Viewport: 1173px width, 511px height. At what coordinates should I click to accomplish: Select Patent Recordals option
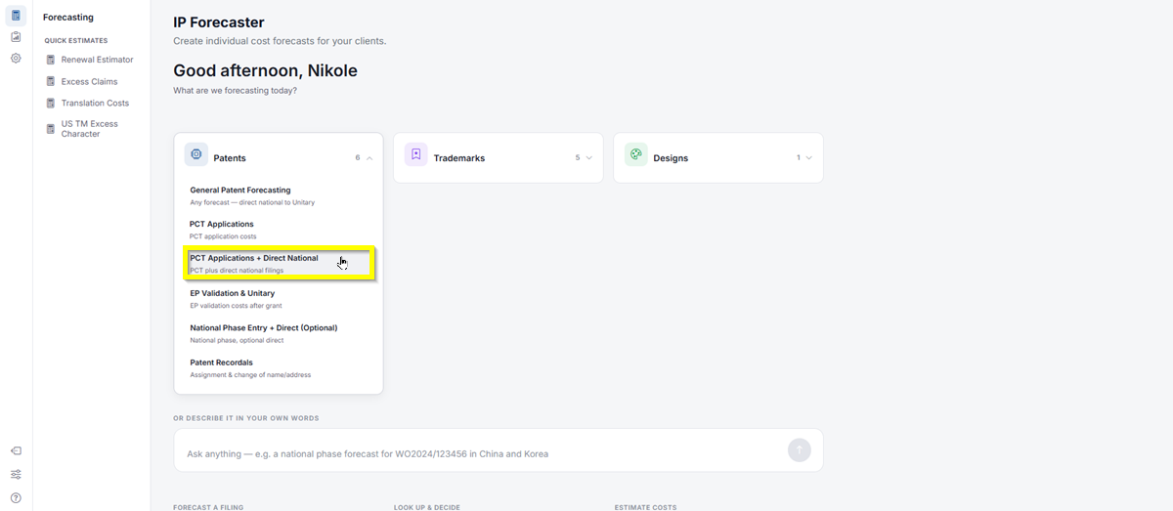click(x=279, y=368)
